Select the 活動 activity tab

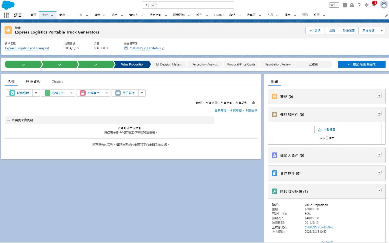click(x=11, y=82)
